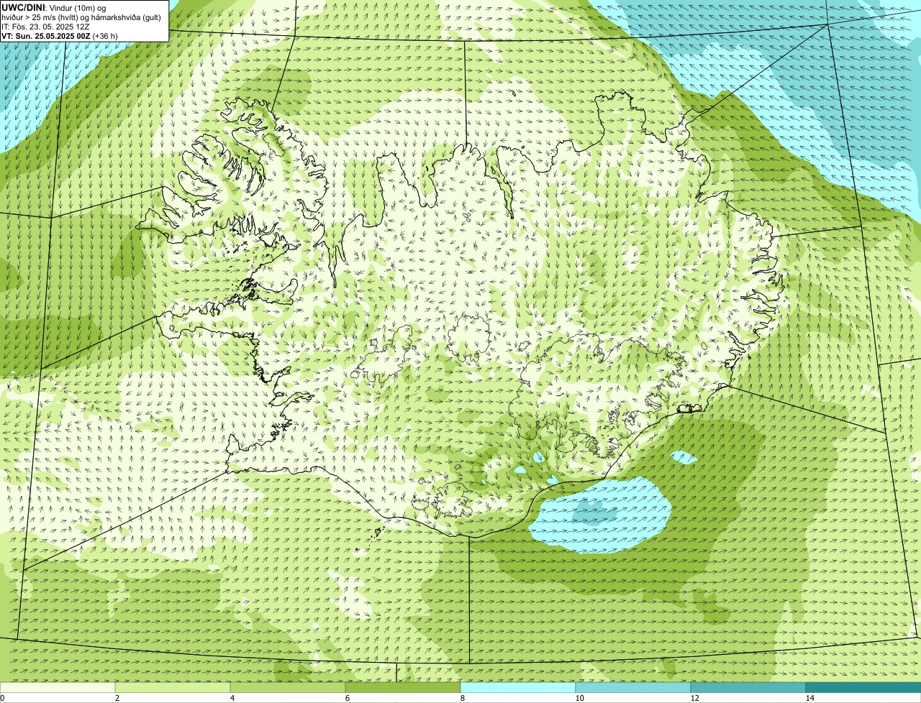Click the legend scale label "6"
Image resolution: width=921 pixels, height=703 pixels.
coord(347,698)
